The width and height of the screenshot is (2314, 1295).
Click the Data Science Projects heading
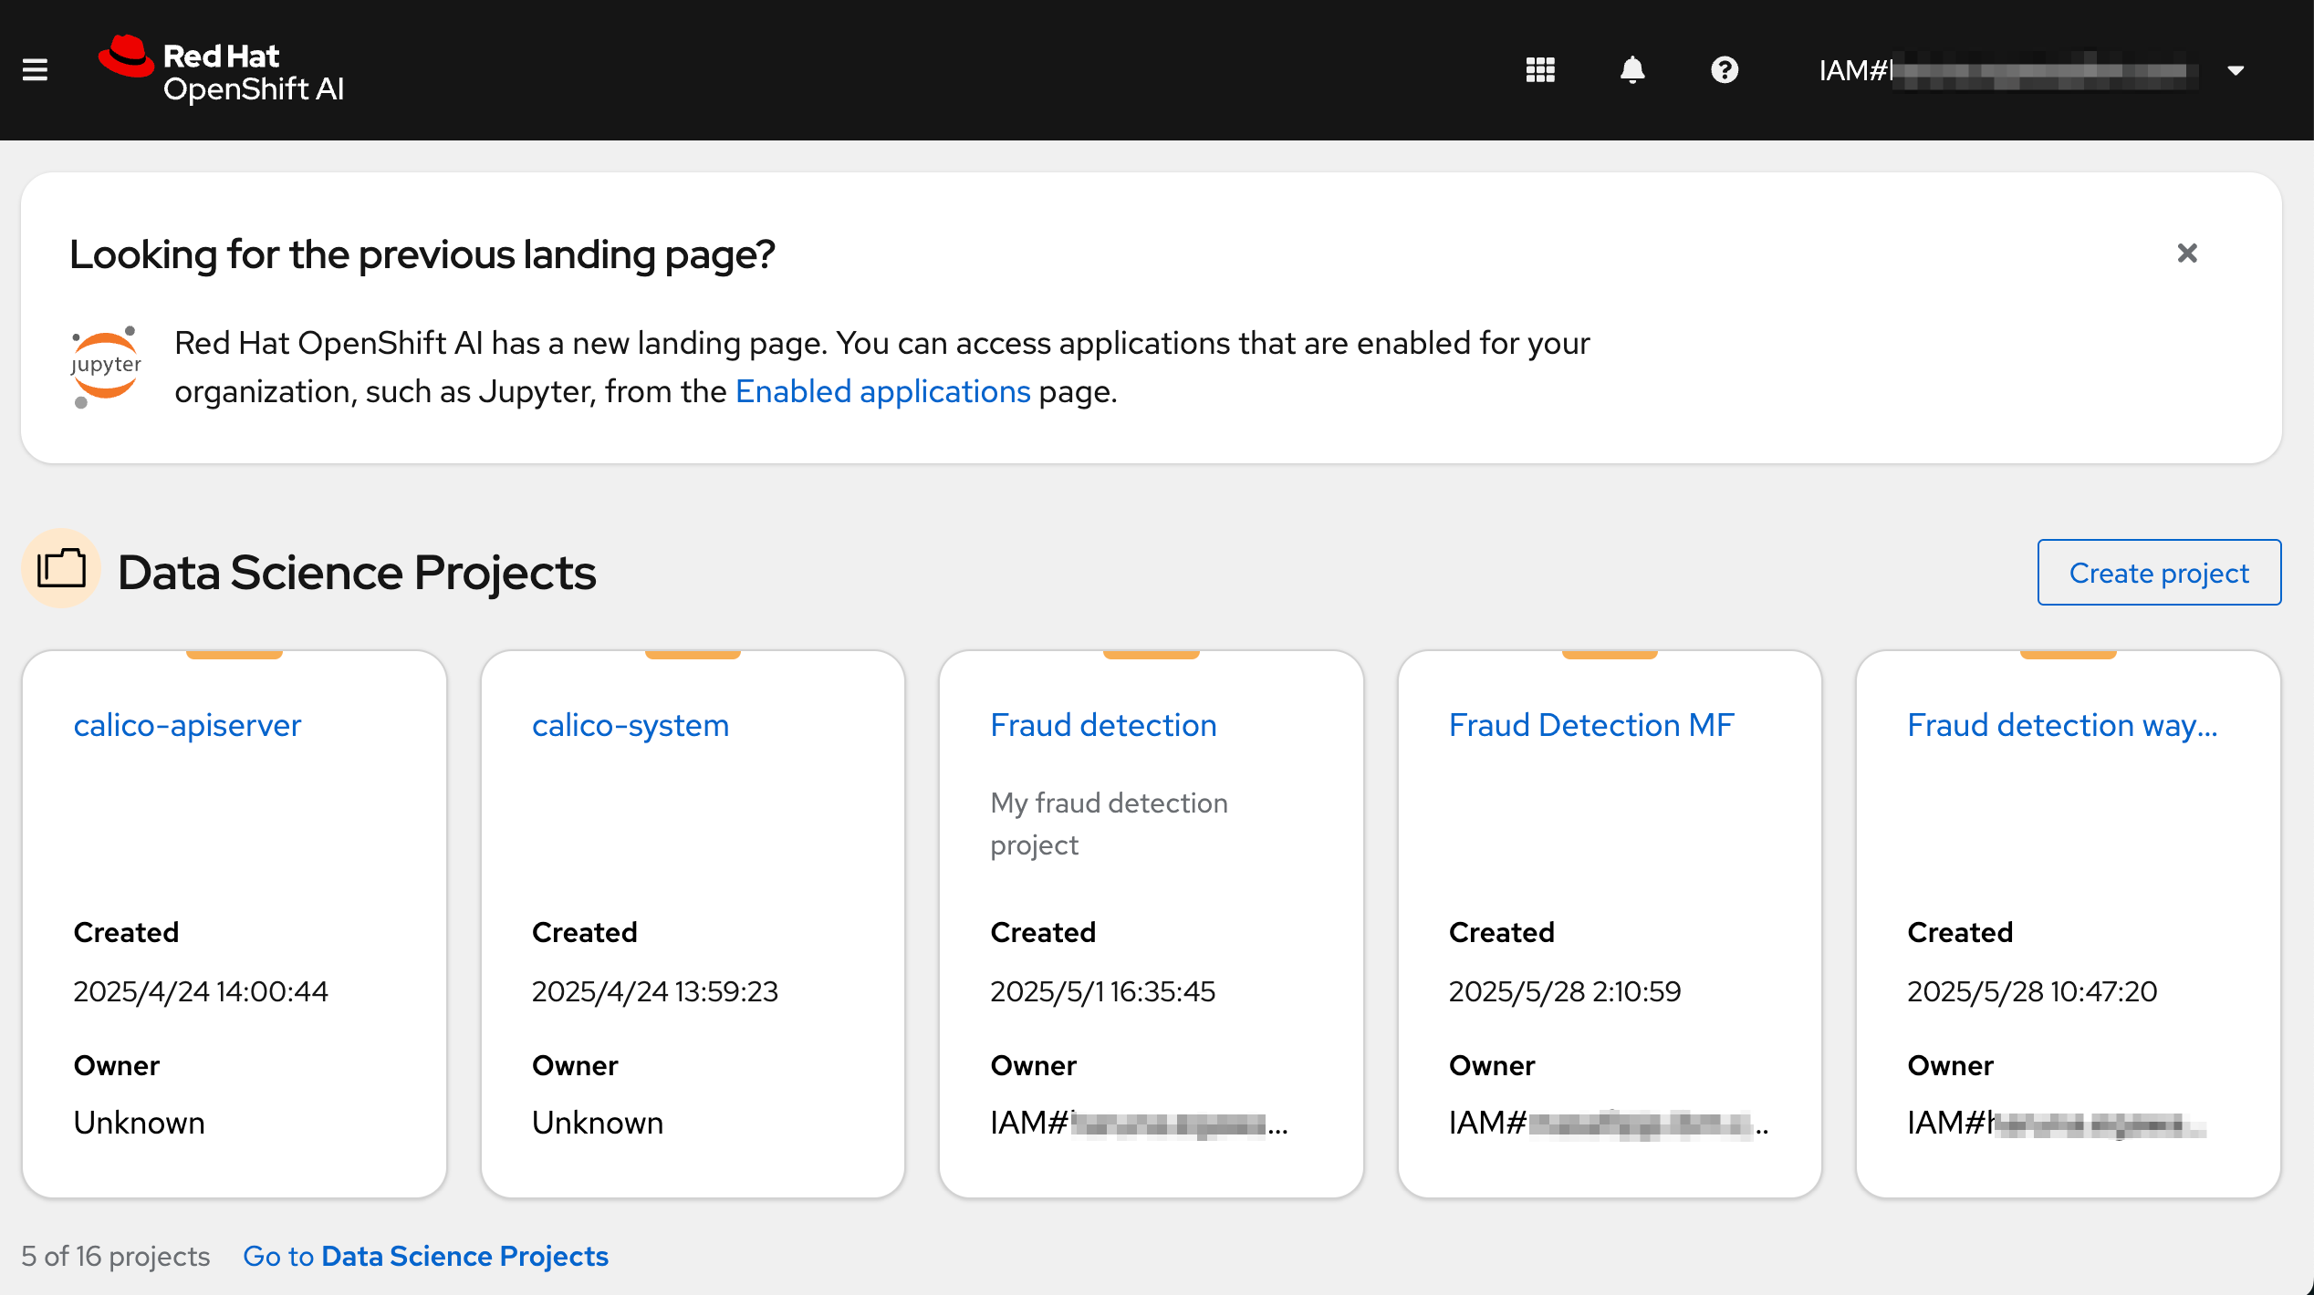pos(357,572)
